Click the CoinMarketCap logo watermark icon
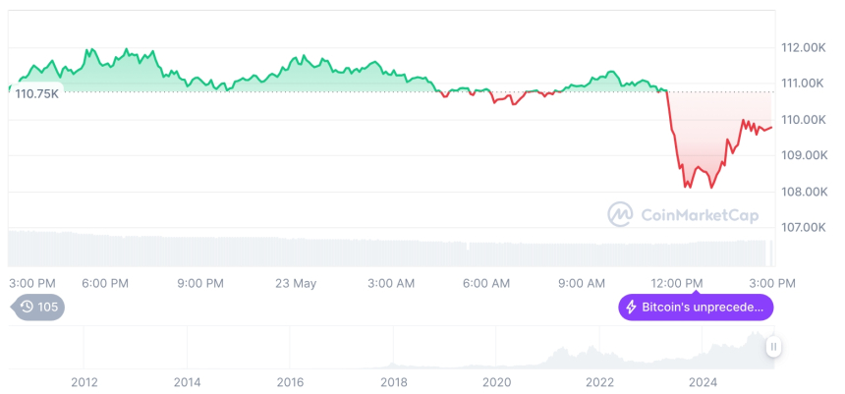Screen dimensions: 845x394 619,213
